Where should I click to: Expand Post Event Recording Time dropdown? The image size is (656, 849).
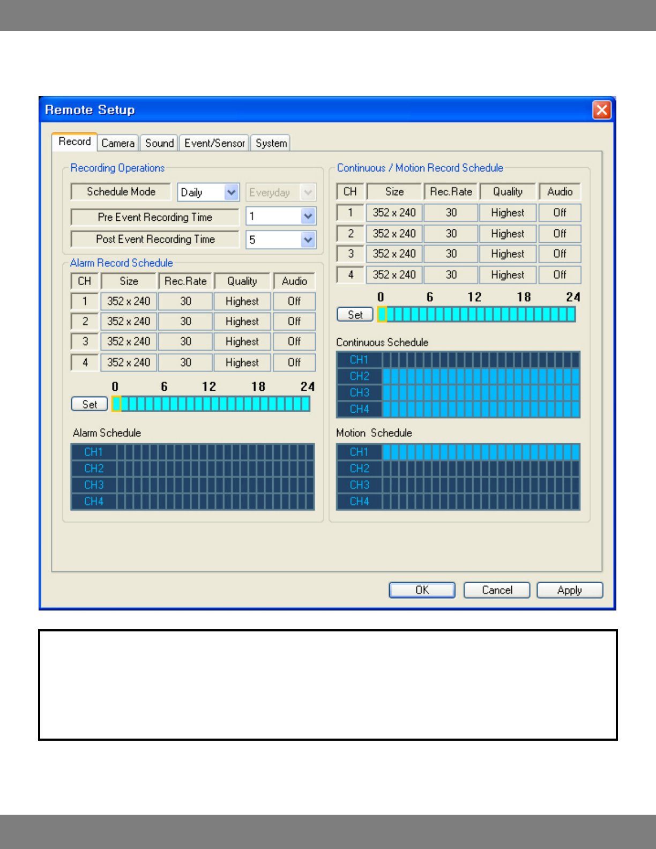click(308, 240)
